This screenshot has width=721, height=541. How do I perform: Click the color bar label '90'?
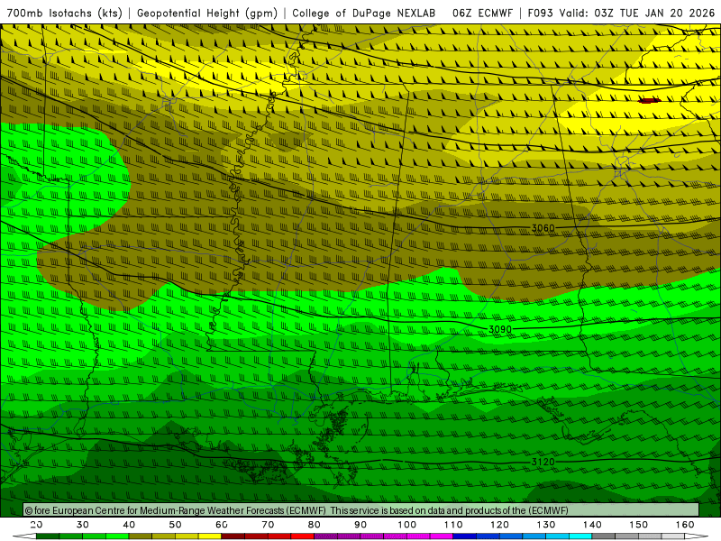coord(360,525)
